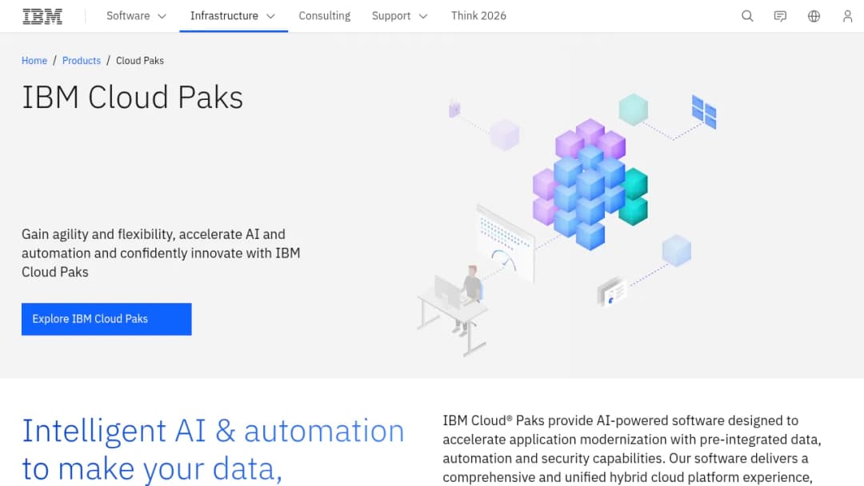Open the user profile icon
864x486 pixels.
point(847,16)
